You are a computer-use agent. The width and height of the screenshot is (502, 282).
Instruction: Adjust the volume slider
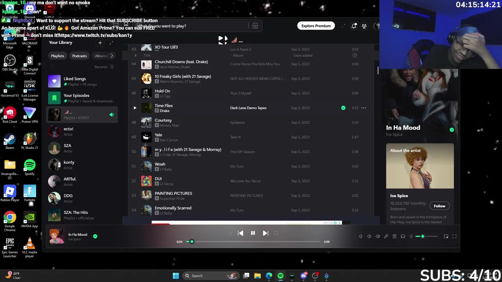(427, 236)
